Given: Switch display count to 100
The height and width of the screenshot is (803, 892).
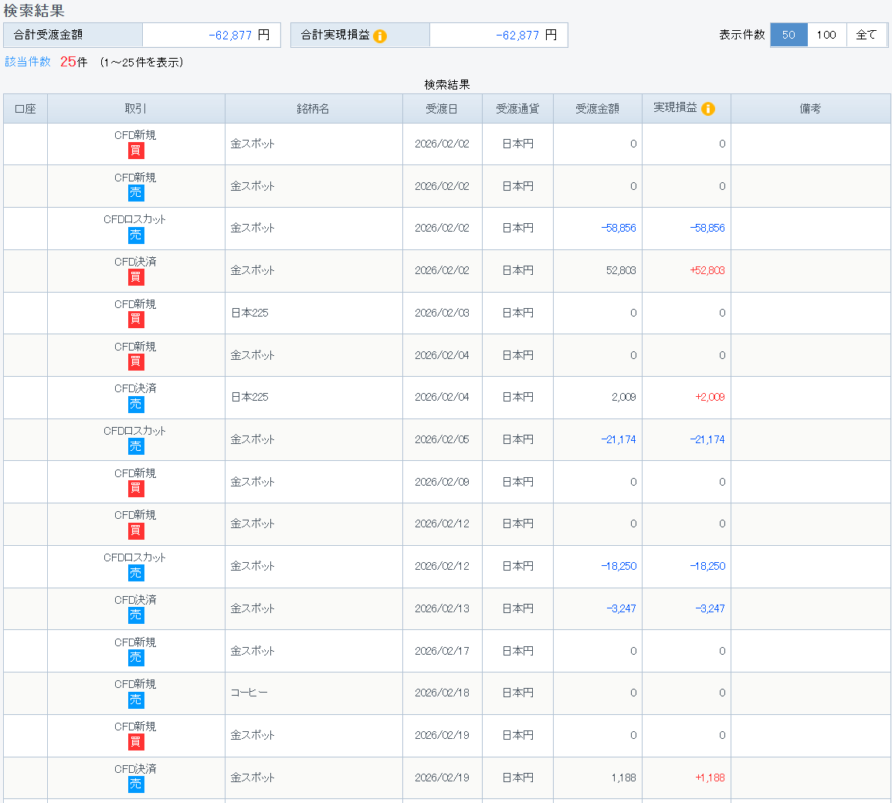Looking at the screenshot, I should (826, 35).
